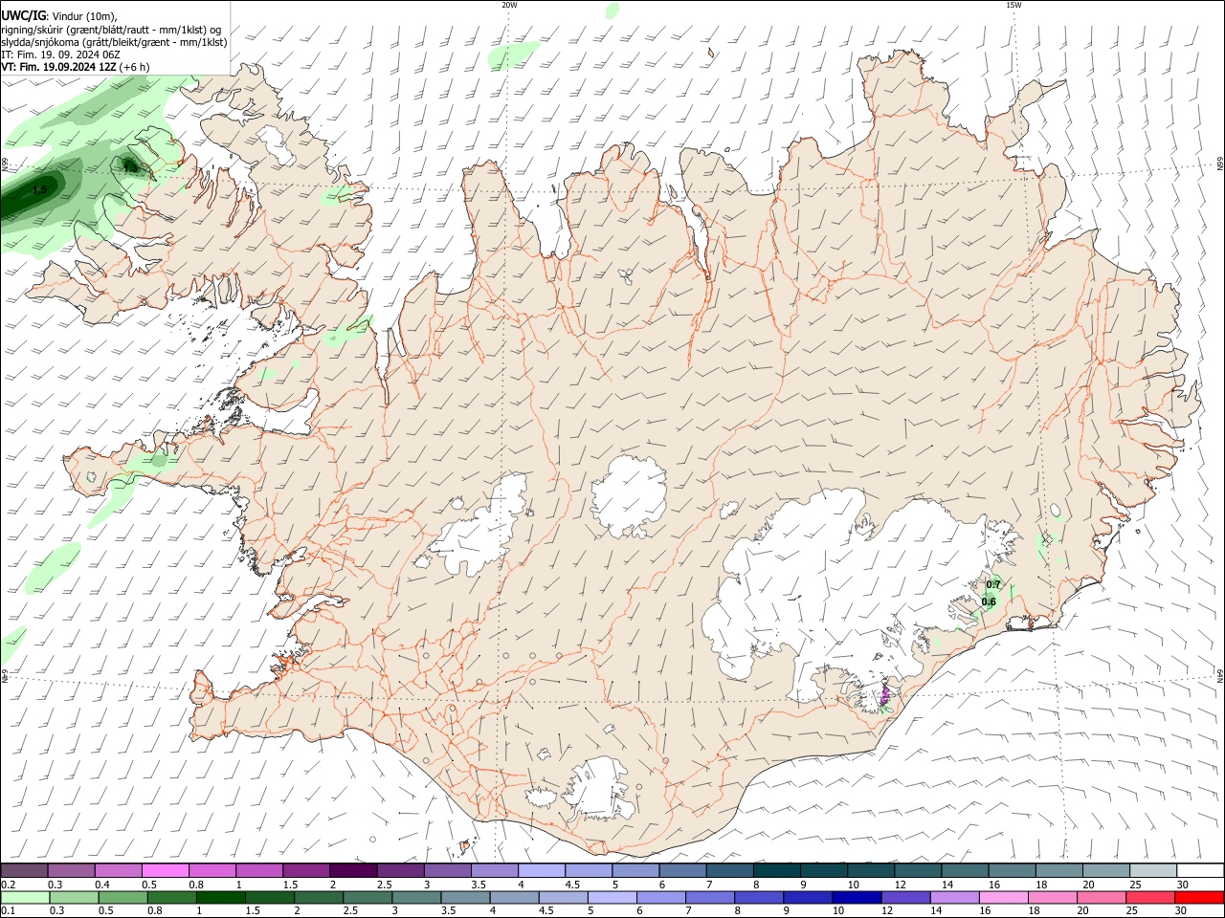Click the 20W longitude label

509,5
